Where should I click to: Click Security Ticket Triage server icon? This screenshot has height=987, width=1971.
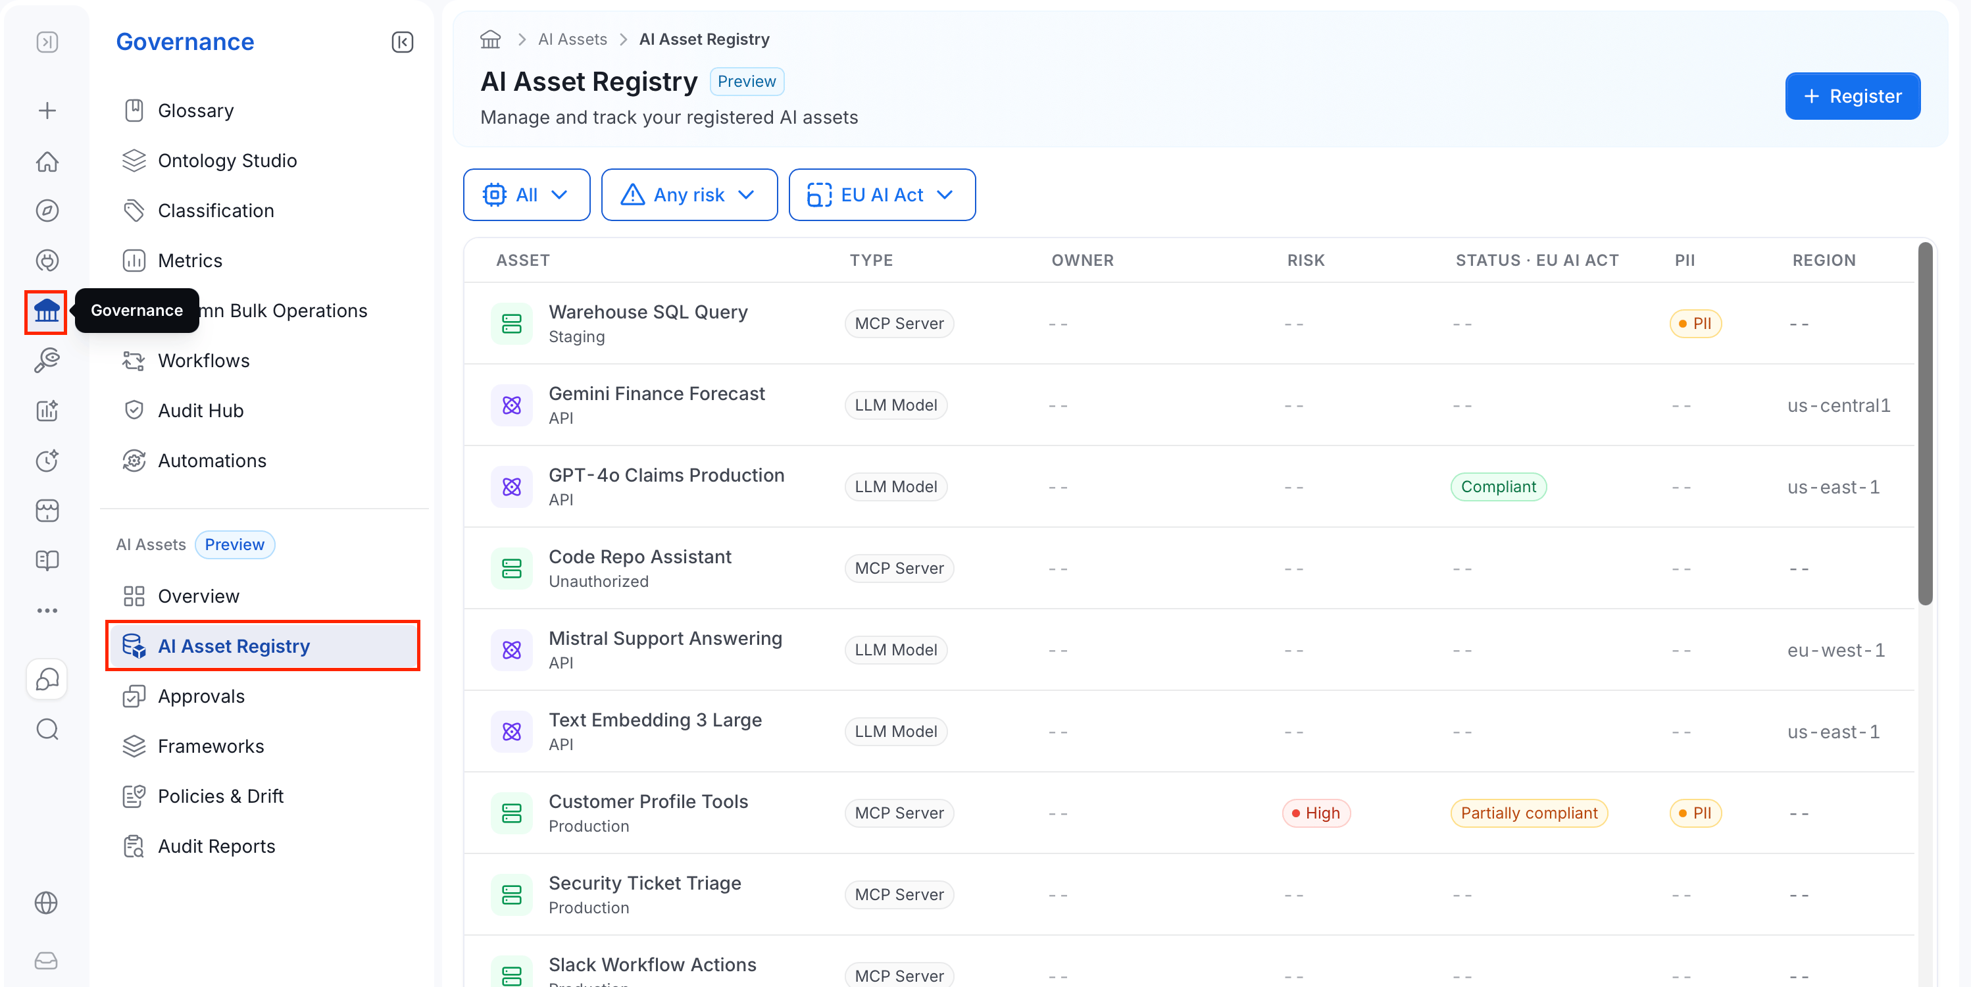pyautogui.click(x=512, y=895)
